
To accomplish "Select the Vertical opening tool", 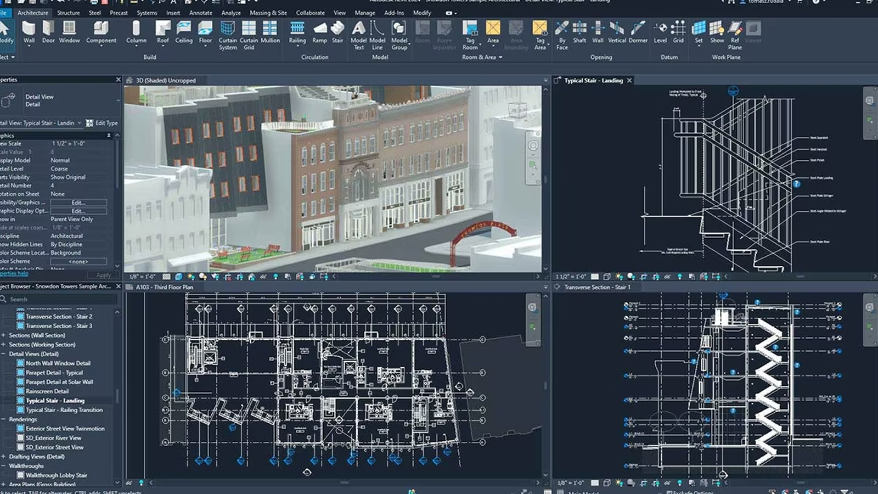I will point(617,32).
